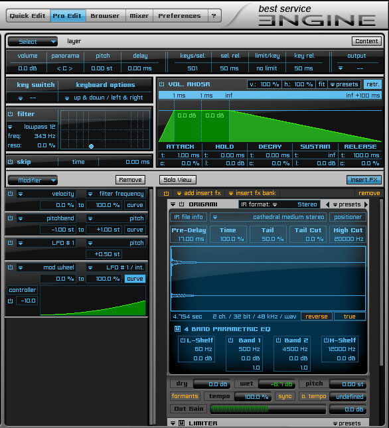The width and height of the screenshot is (389, 428).
Task: Toggle the highlighted mod wheel curve button
Action: [135, 279]
